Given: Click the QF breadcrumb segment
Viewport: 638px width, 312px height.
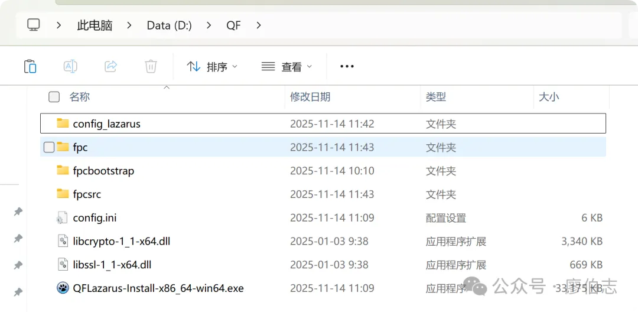Looking at the screenshot, I should (234, 25).
